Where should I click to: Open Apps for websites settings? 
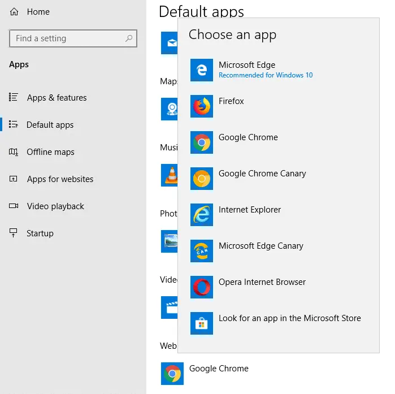pos(60,179)
